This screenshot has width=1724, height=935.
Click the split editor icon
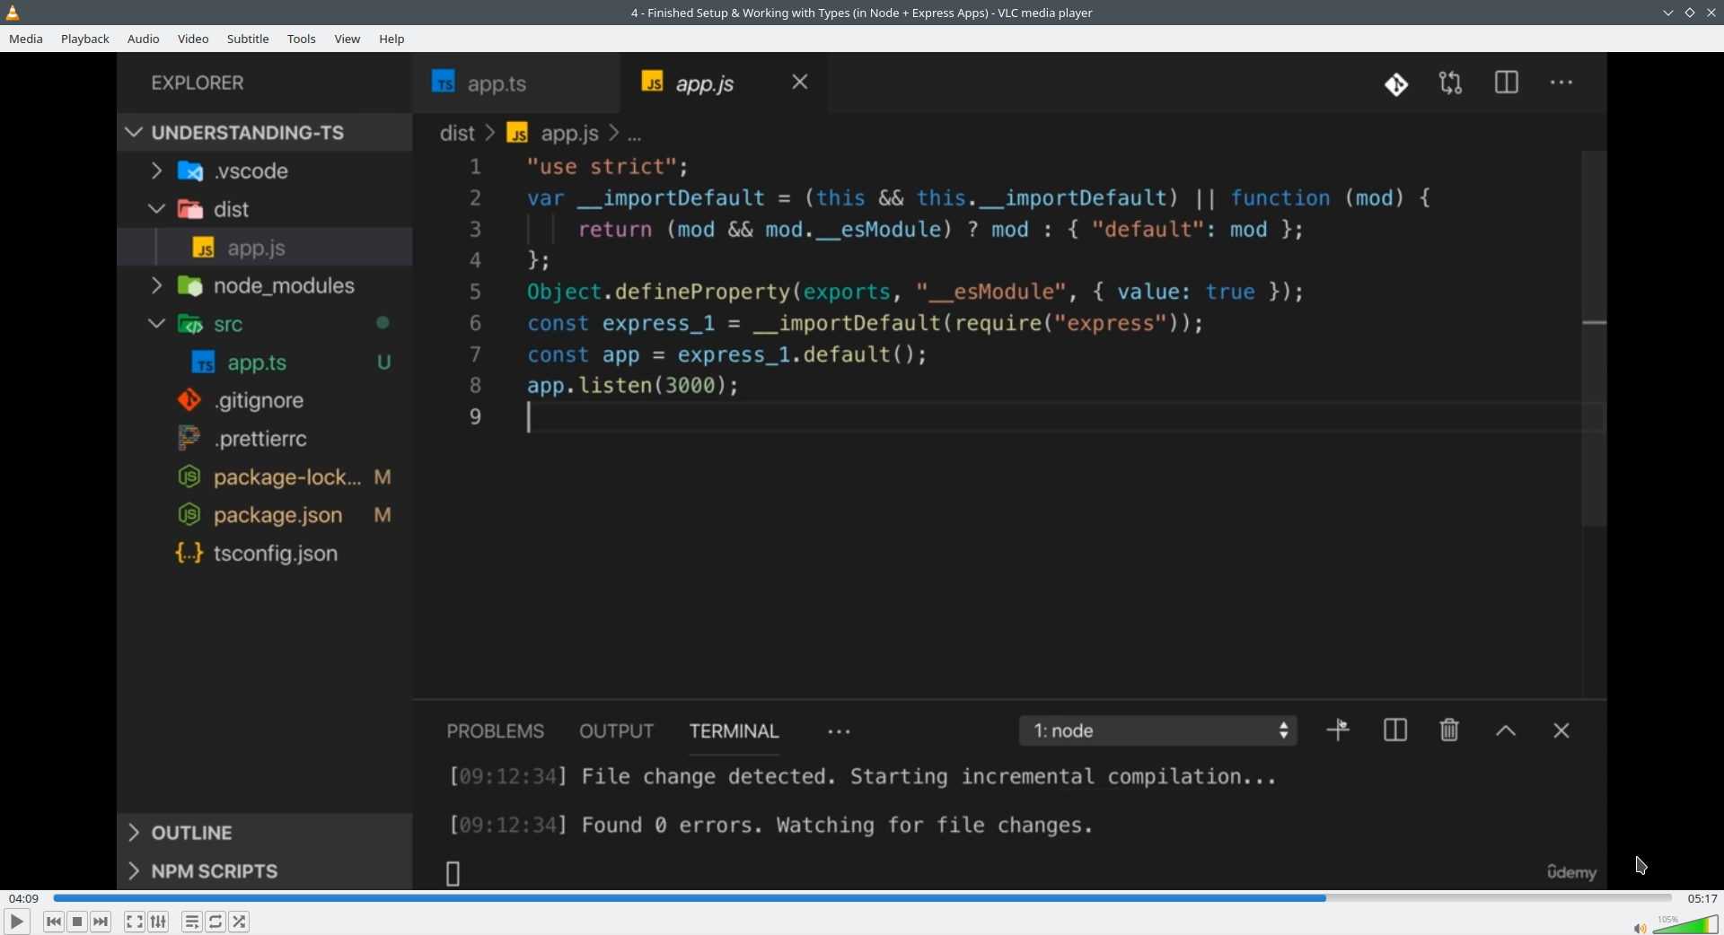coord(1507,83)
